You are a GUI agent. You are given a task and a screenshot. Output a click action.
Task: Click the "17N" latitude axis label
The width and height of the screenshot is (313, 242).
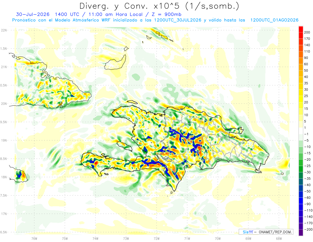click(4, 214)
